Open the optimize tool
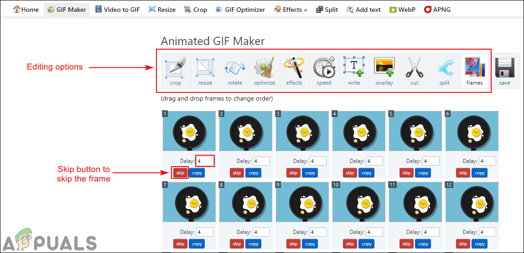This screenshot has width=524, height=253. coord(265,71)
